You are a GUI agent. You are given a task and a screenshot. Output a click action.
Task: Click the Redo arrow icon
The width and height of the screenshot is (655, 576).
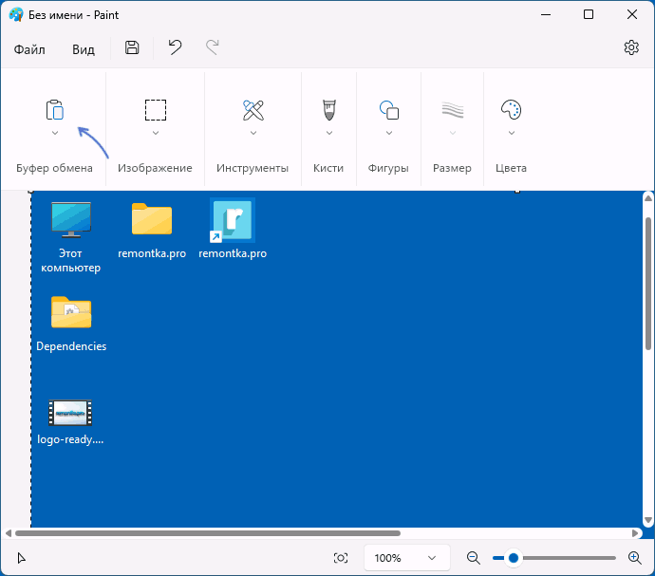213,47
